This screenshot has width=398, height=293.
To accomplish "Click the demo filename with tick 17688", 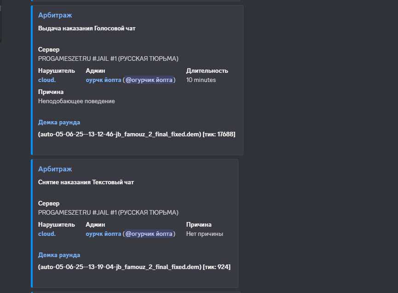I will point(120,134).
